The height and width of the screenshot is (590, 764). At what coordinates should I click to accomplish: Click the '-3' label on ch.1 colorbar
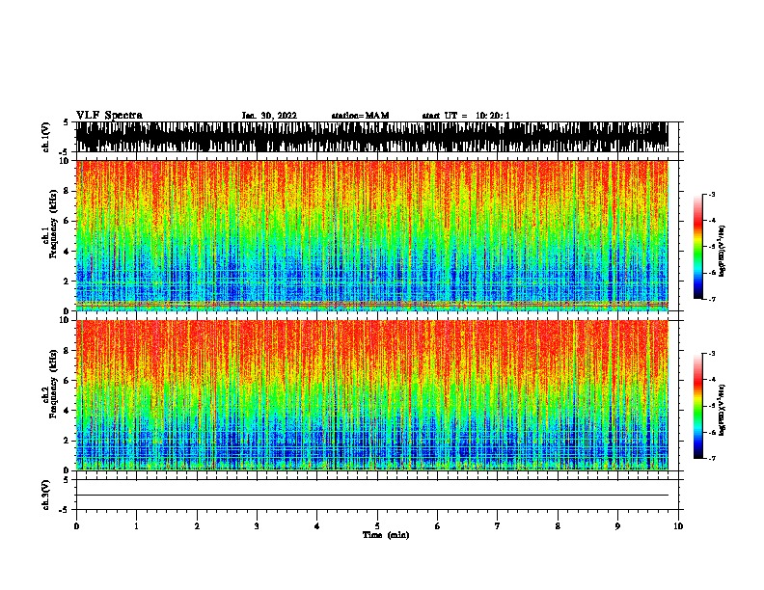point(711,195)
